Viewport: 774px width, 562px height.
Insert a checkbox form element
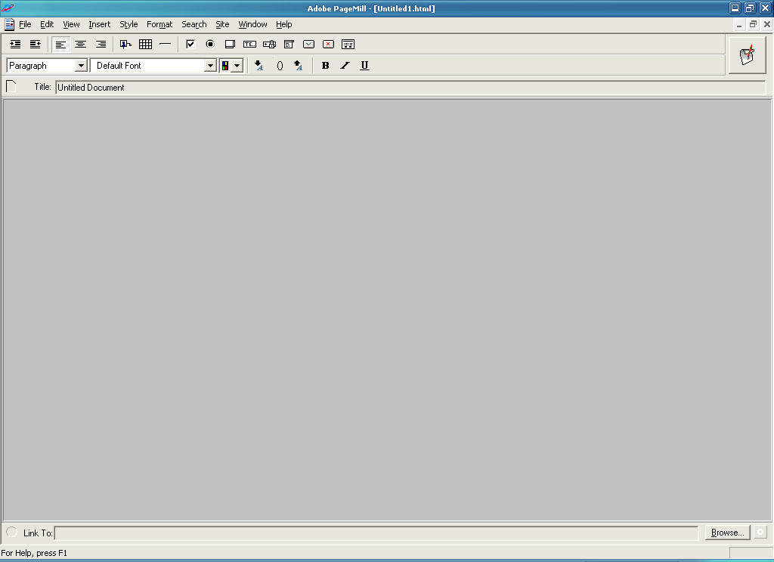click(x=190, y=45)
